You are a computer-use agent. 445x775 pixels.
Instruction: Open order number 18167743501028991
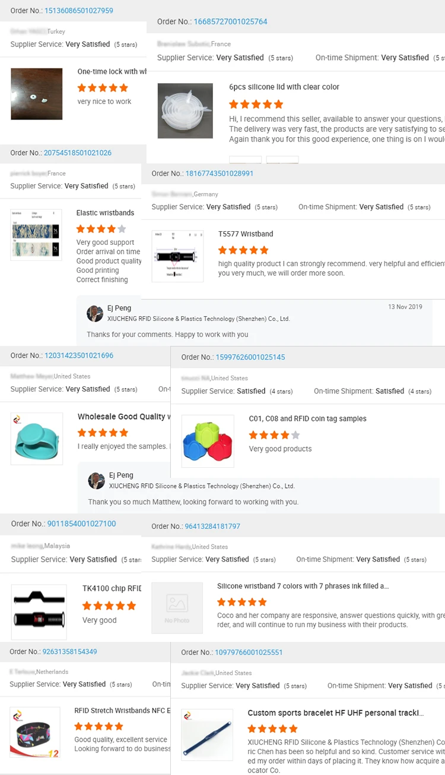pyautogui.click(x=220, y=174)
